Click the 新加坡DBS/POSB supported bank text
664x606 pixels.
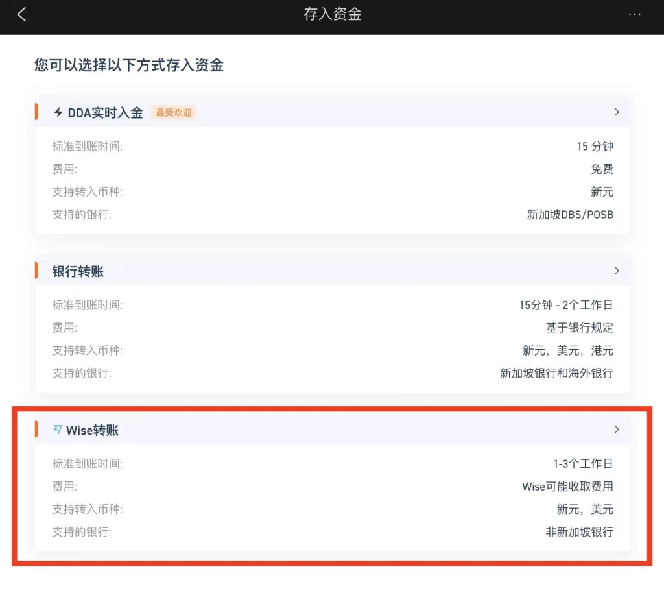570,215
